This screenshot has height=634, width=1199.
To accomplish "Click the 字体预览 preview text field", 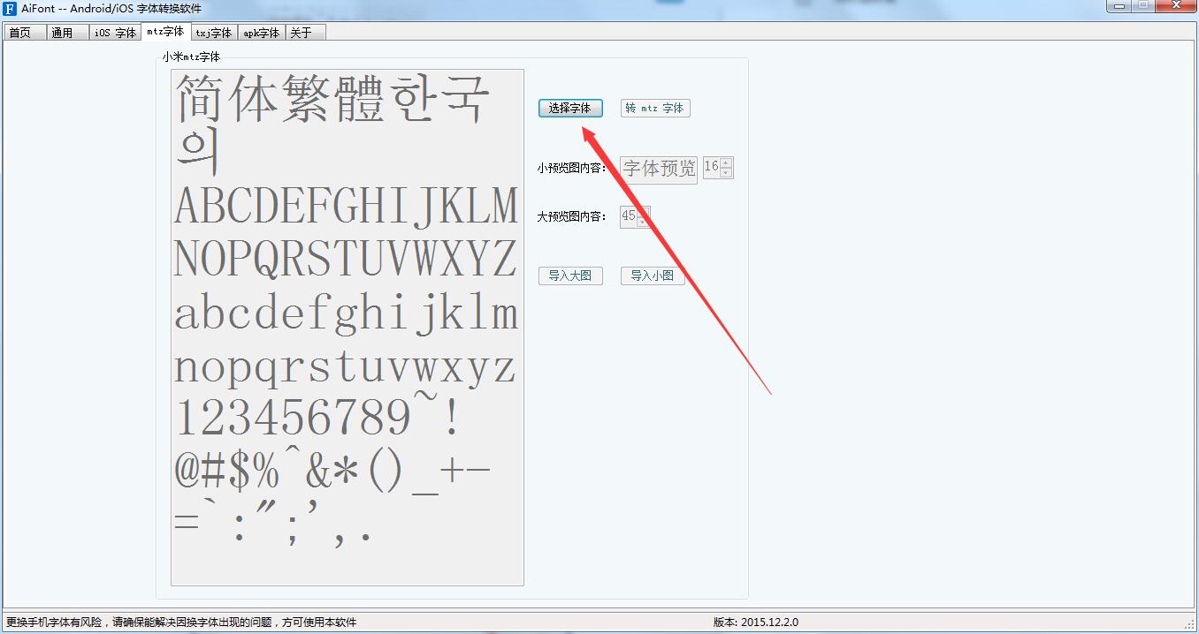I will (658, 167).
